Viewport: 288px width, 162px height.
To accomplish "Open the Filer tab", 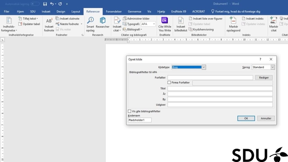I will pos(6,12).
